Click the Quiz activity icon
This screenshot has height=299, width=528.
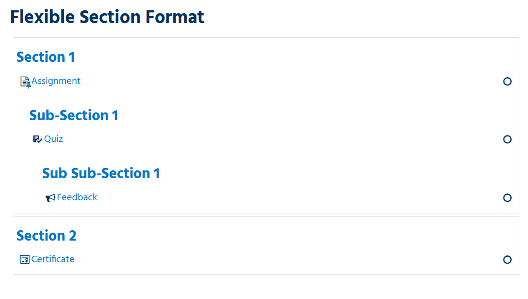(x=37, y=139)
